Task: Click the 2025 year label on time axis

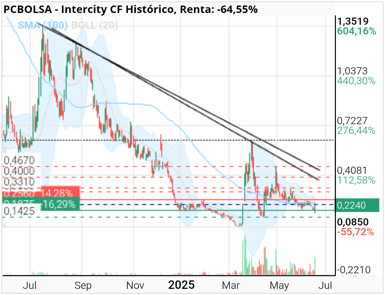Action: [181, 285]
